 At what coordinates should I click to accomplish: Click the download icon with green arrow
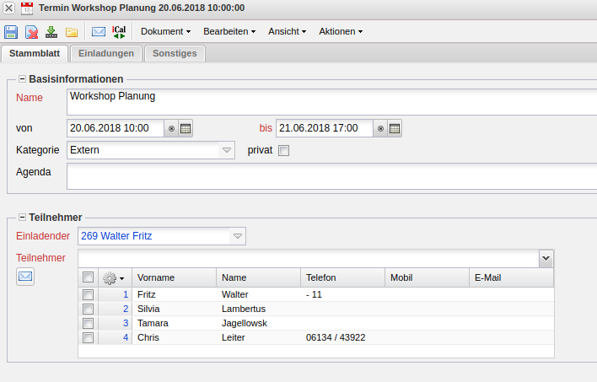coord(51,32)
